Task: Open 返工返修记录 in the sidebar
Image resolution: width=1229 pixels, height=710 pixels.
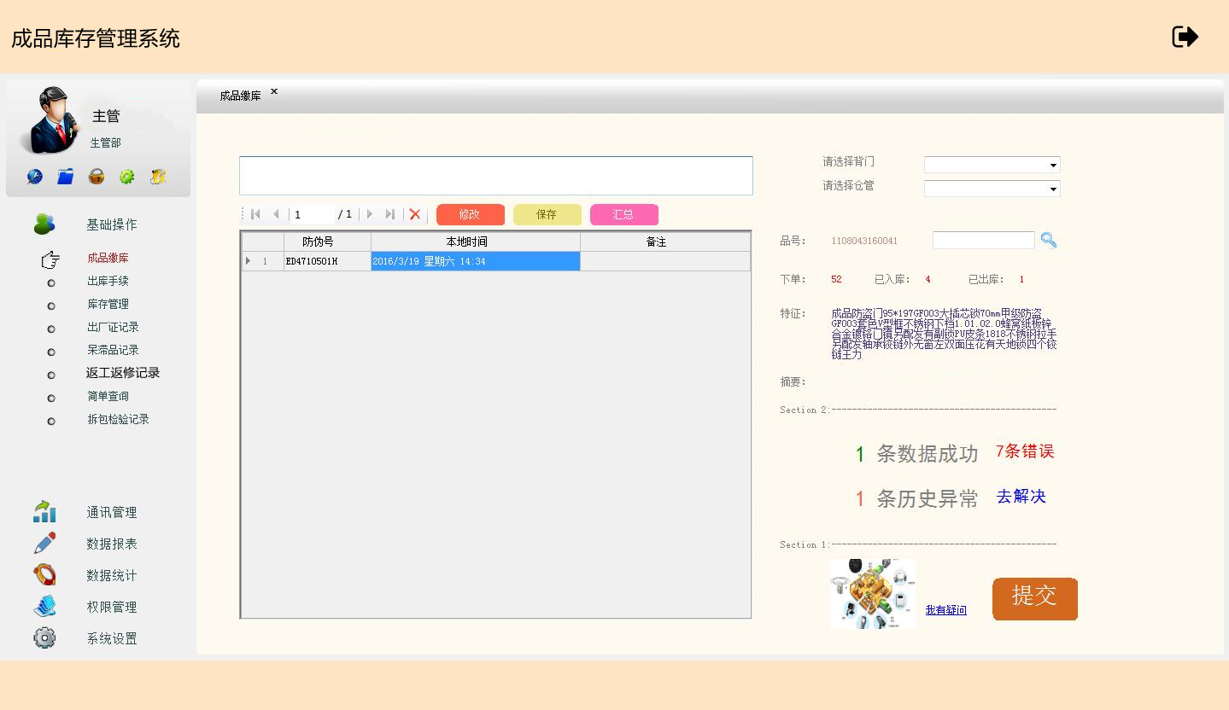Action: (123, 373)
